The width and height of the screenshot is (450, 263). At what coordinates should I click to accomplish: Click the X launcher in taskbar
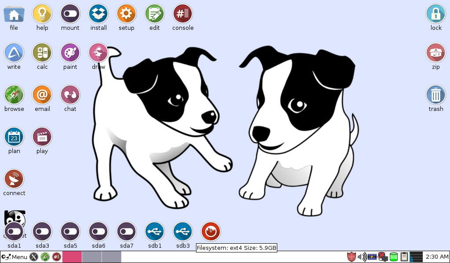(34, 257)
